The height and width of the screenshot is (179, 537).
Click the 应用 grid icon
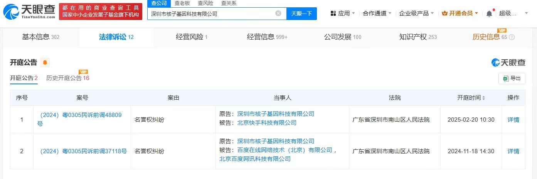click(333, 13)
